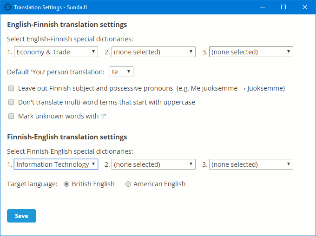Open the Information Technology dictionary dropdown
The image size is (316, 236).
click(x=56, y=164)
